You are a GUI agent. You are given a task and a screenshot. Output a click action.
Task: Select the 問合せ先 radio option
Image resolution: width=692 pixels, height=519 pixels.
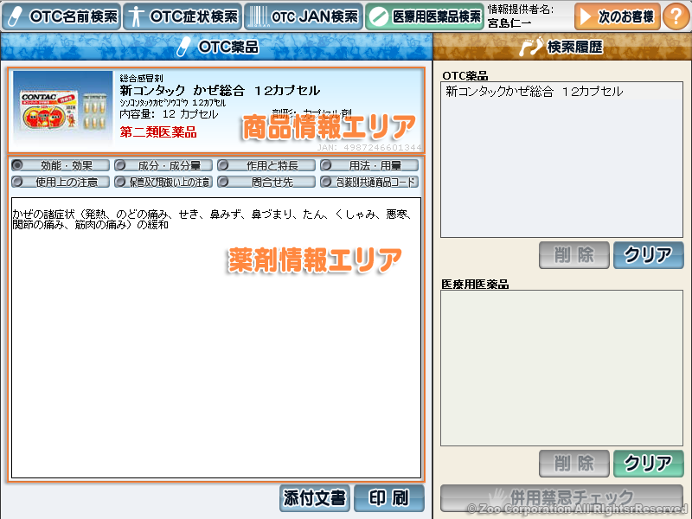click(x=266, y=182)
